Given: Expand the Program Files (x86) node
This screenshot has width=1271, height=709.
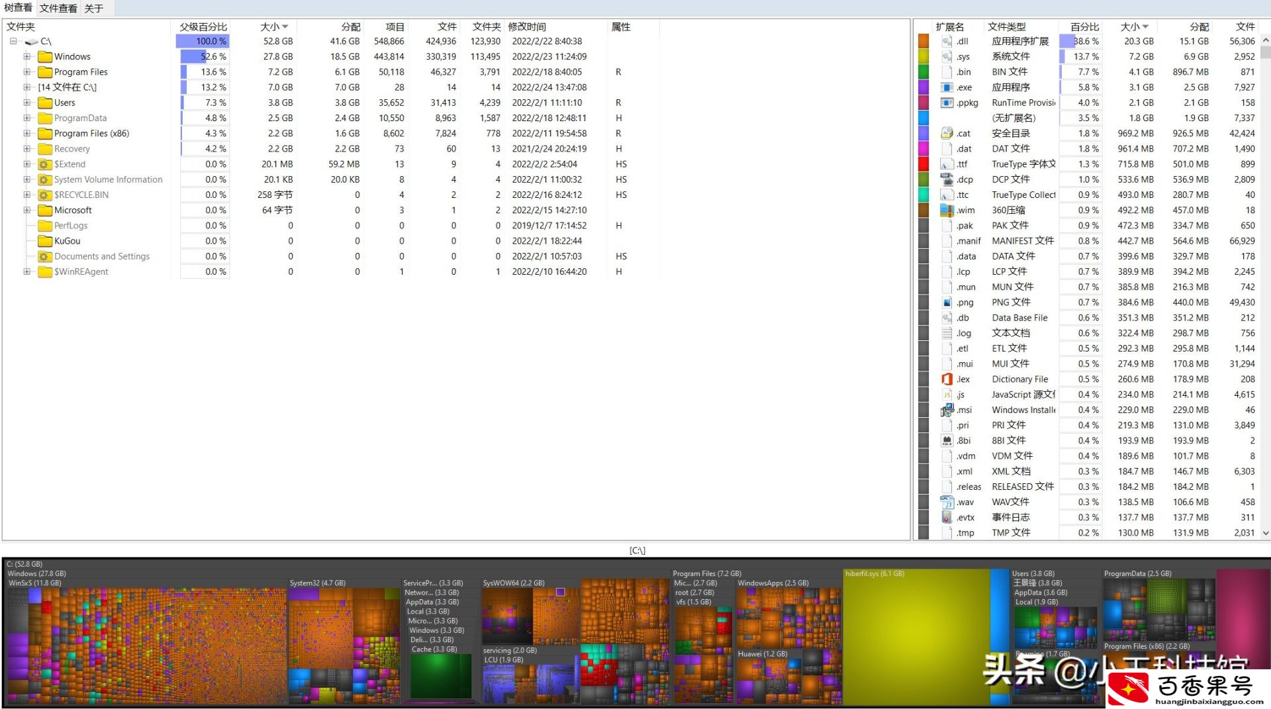Looking at the screenshot, I should pyautogui.click(x=27, y=133).
